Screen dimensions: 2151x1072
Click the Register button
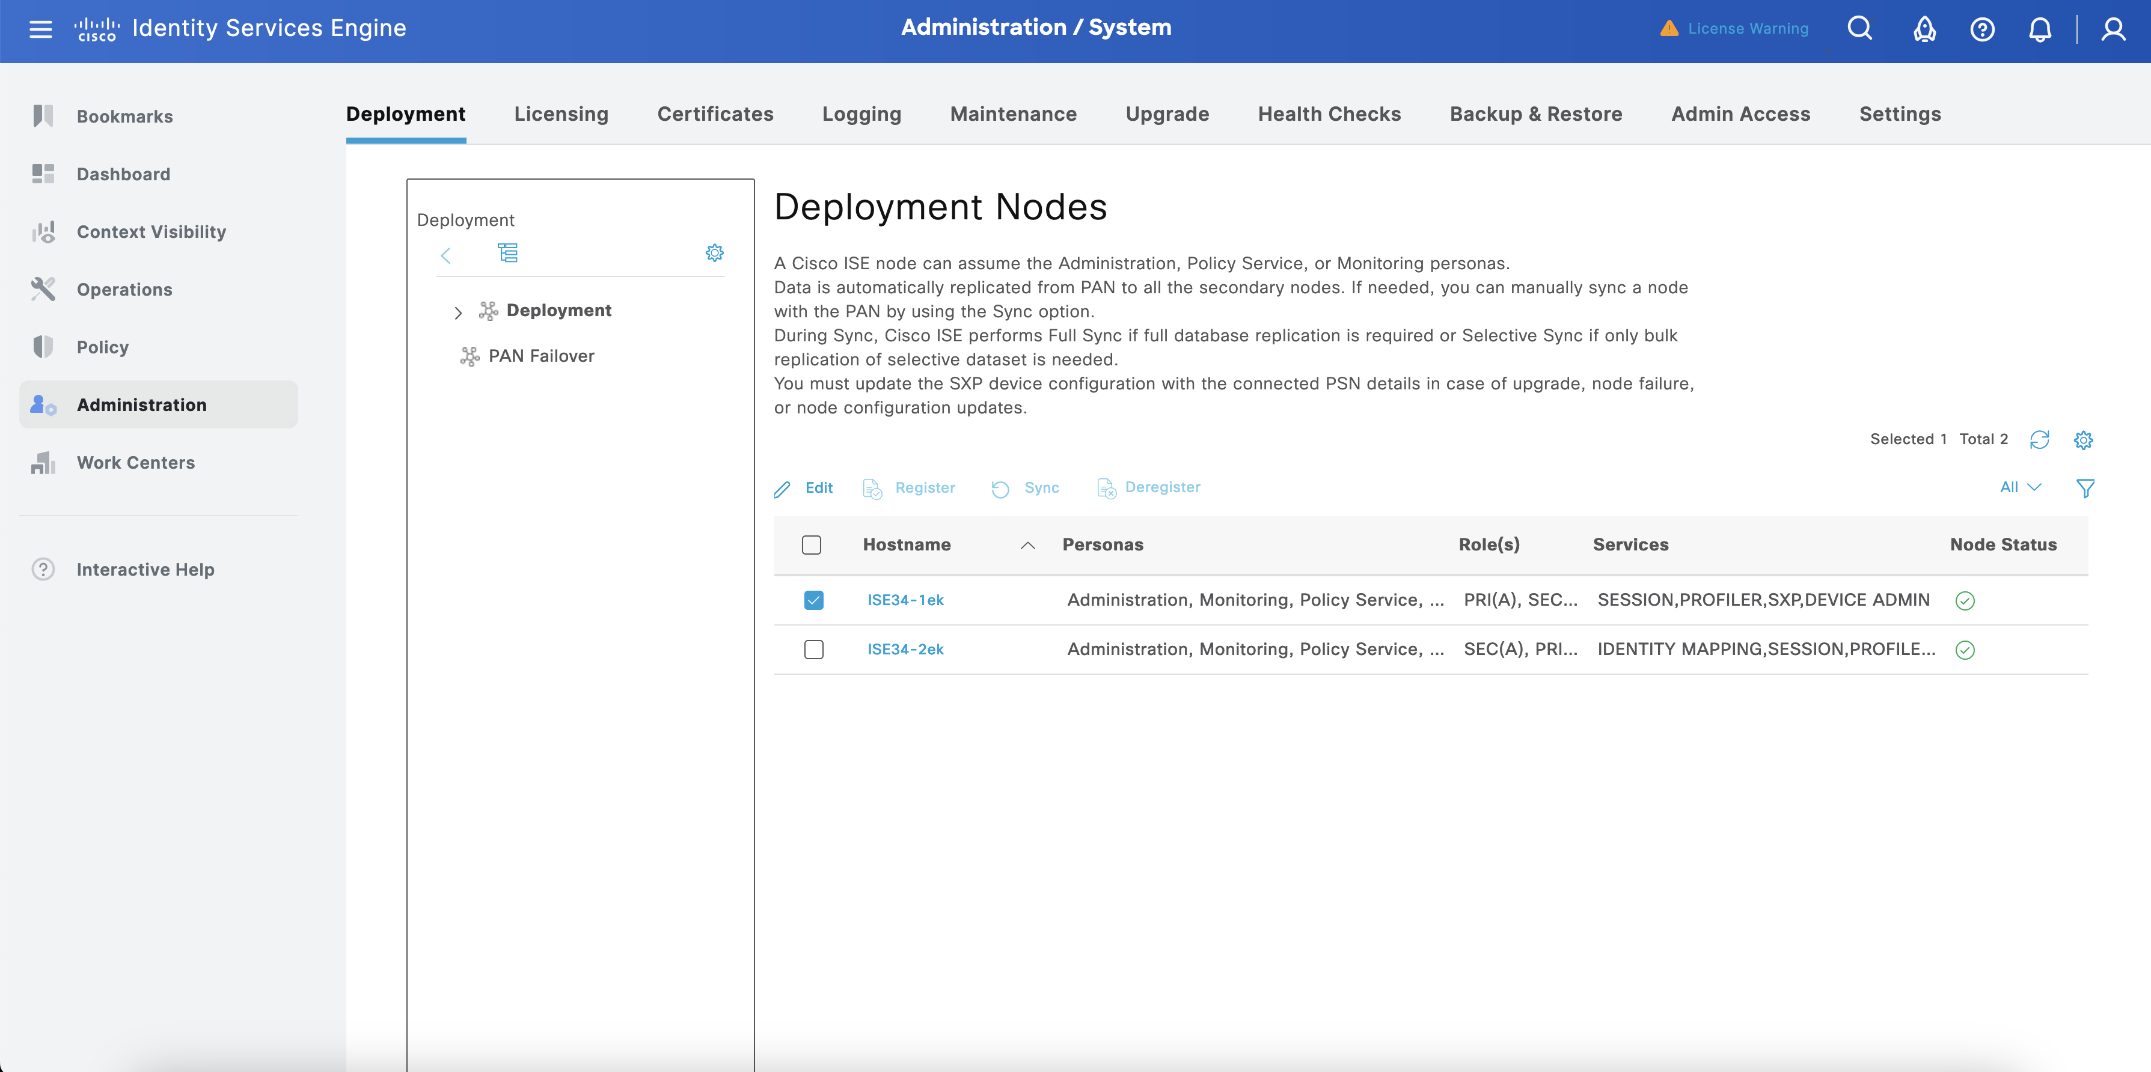(908, 489)
